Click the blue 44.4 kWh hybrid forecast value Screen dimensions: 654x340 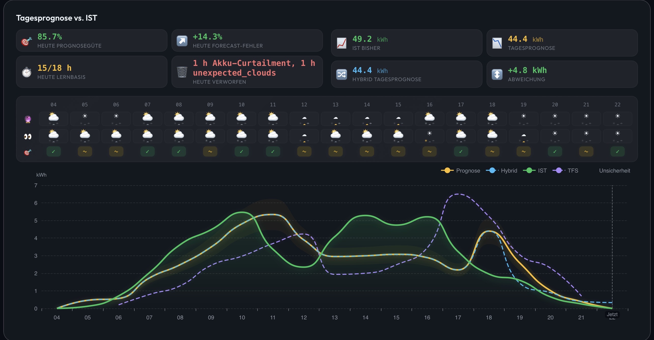[x=370, y=70]
